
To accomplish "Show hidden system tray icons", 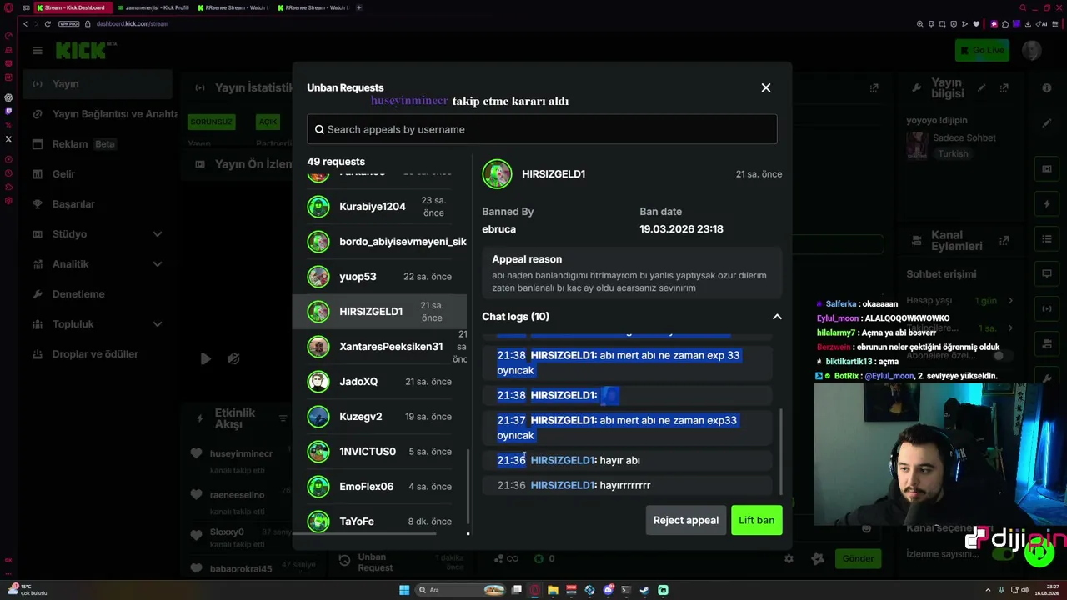I will coord(988,590).
